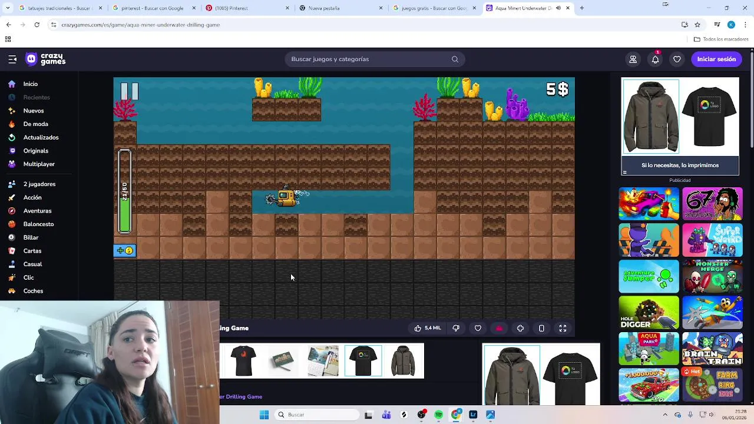Click the ad jacket image beside game
The height and width of the screenshot is (424, 754).
[650, 117]
